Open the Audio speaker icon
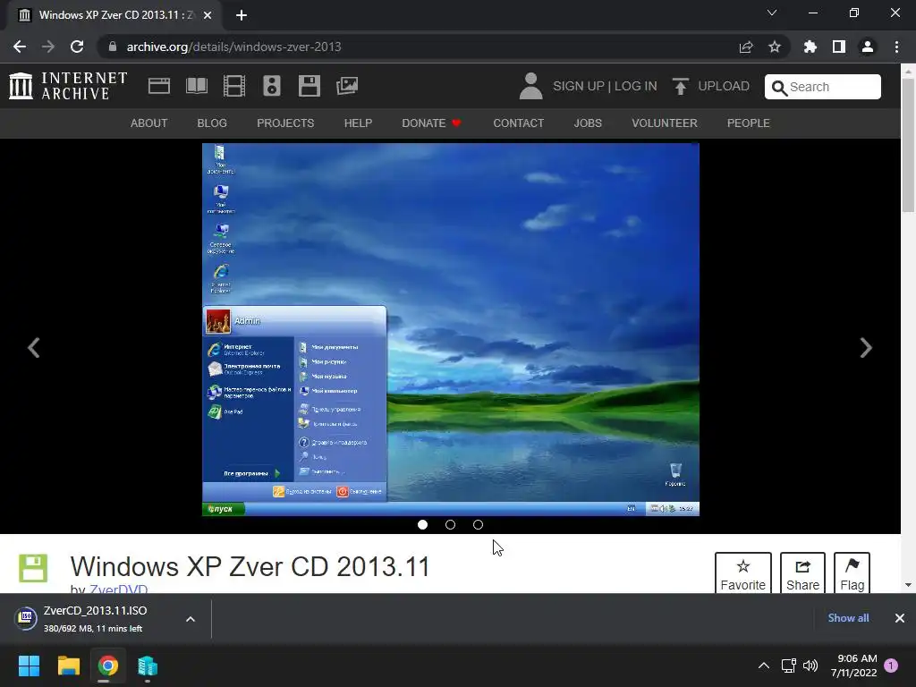916x687 pixels. (x=272, y=86)
